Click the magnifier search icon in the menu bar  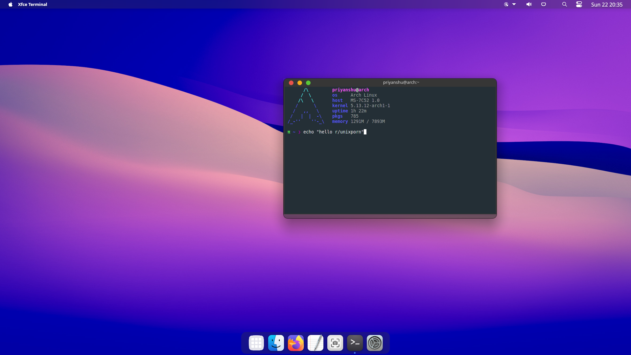(x=564, y=4)
